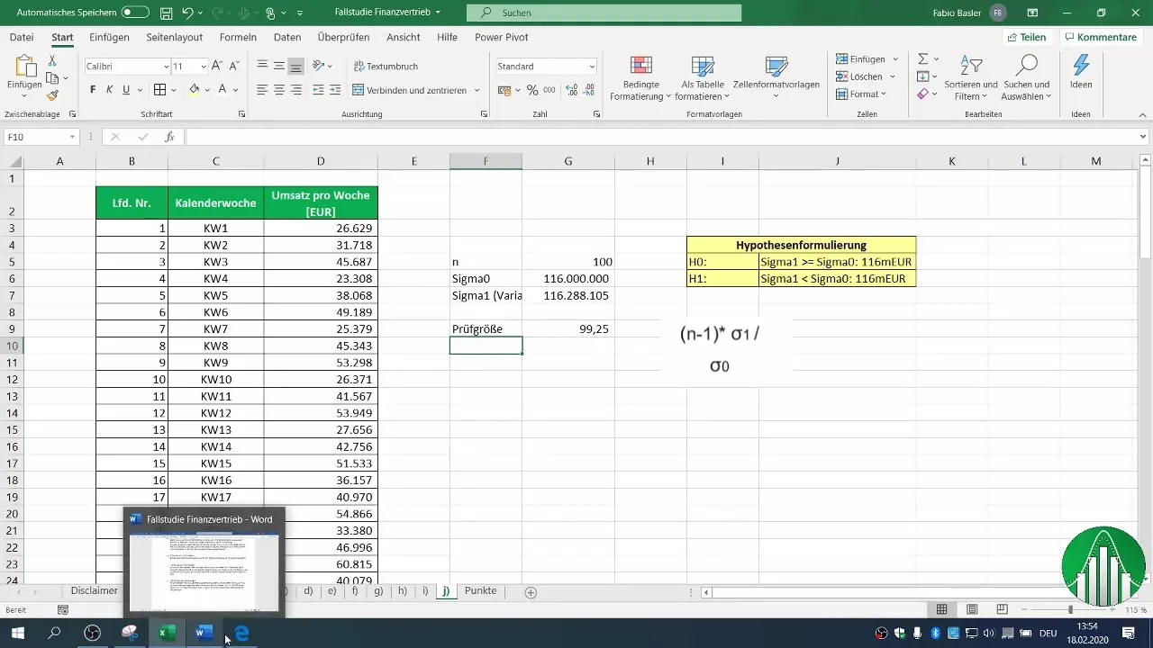Viewport: 1153px width, 648px height.
Task: Open Suchen und Auswählen dropdown
Action: [1027, 78]
